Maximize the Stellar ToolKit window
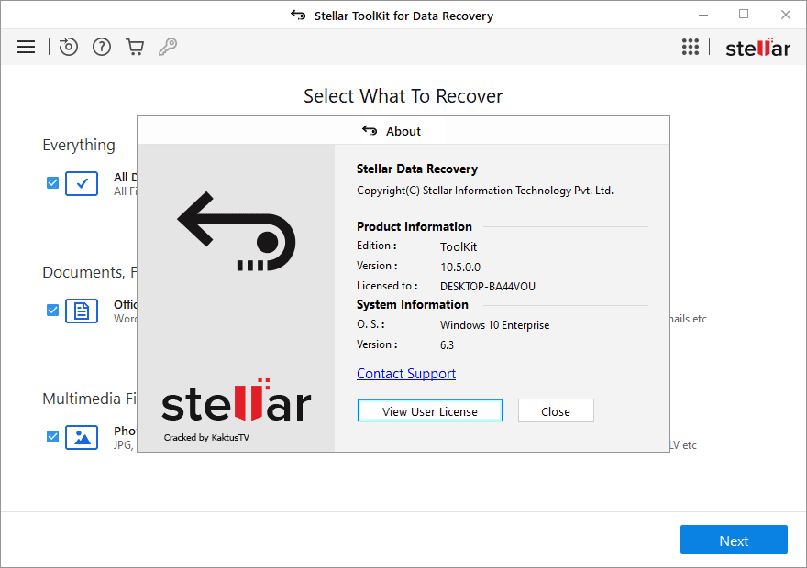 744,15
